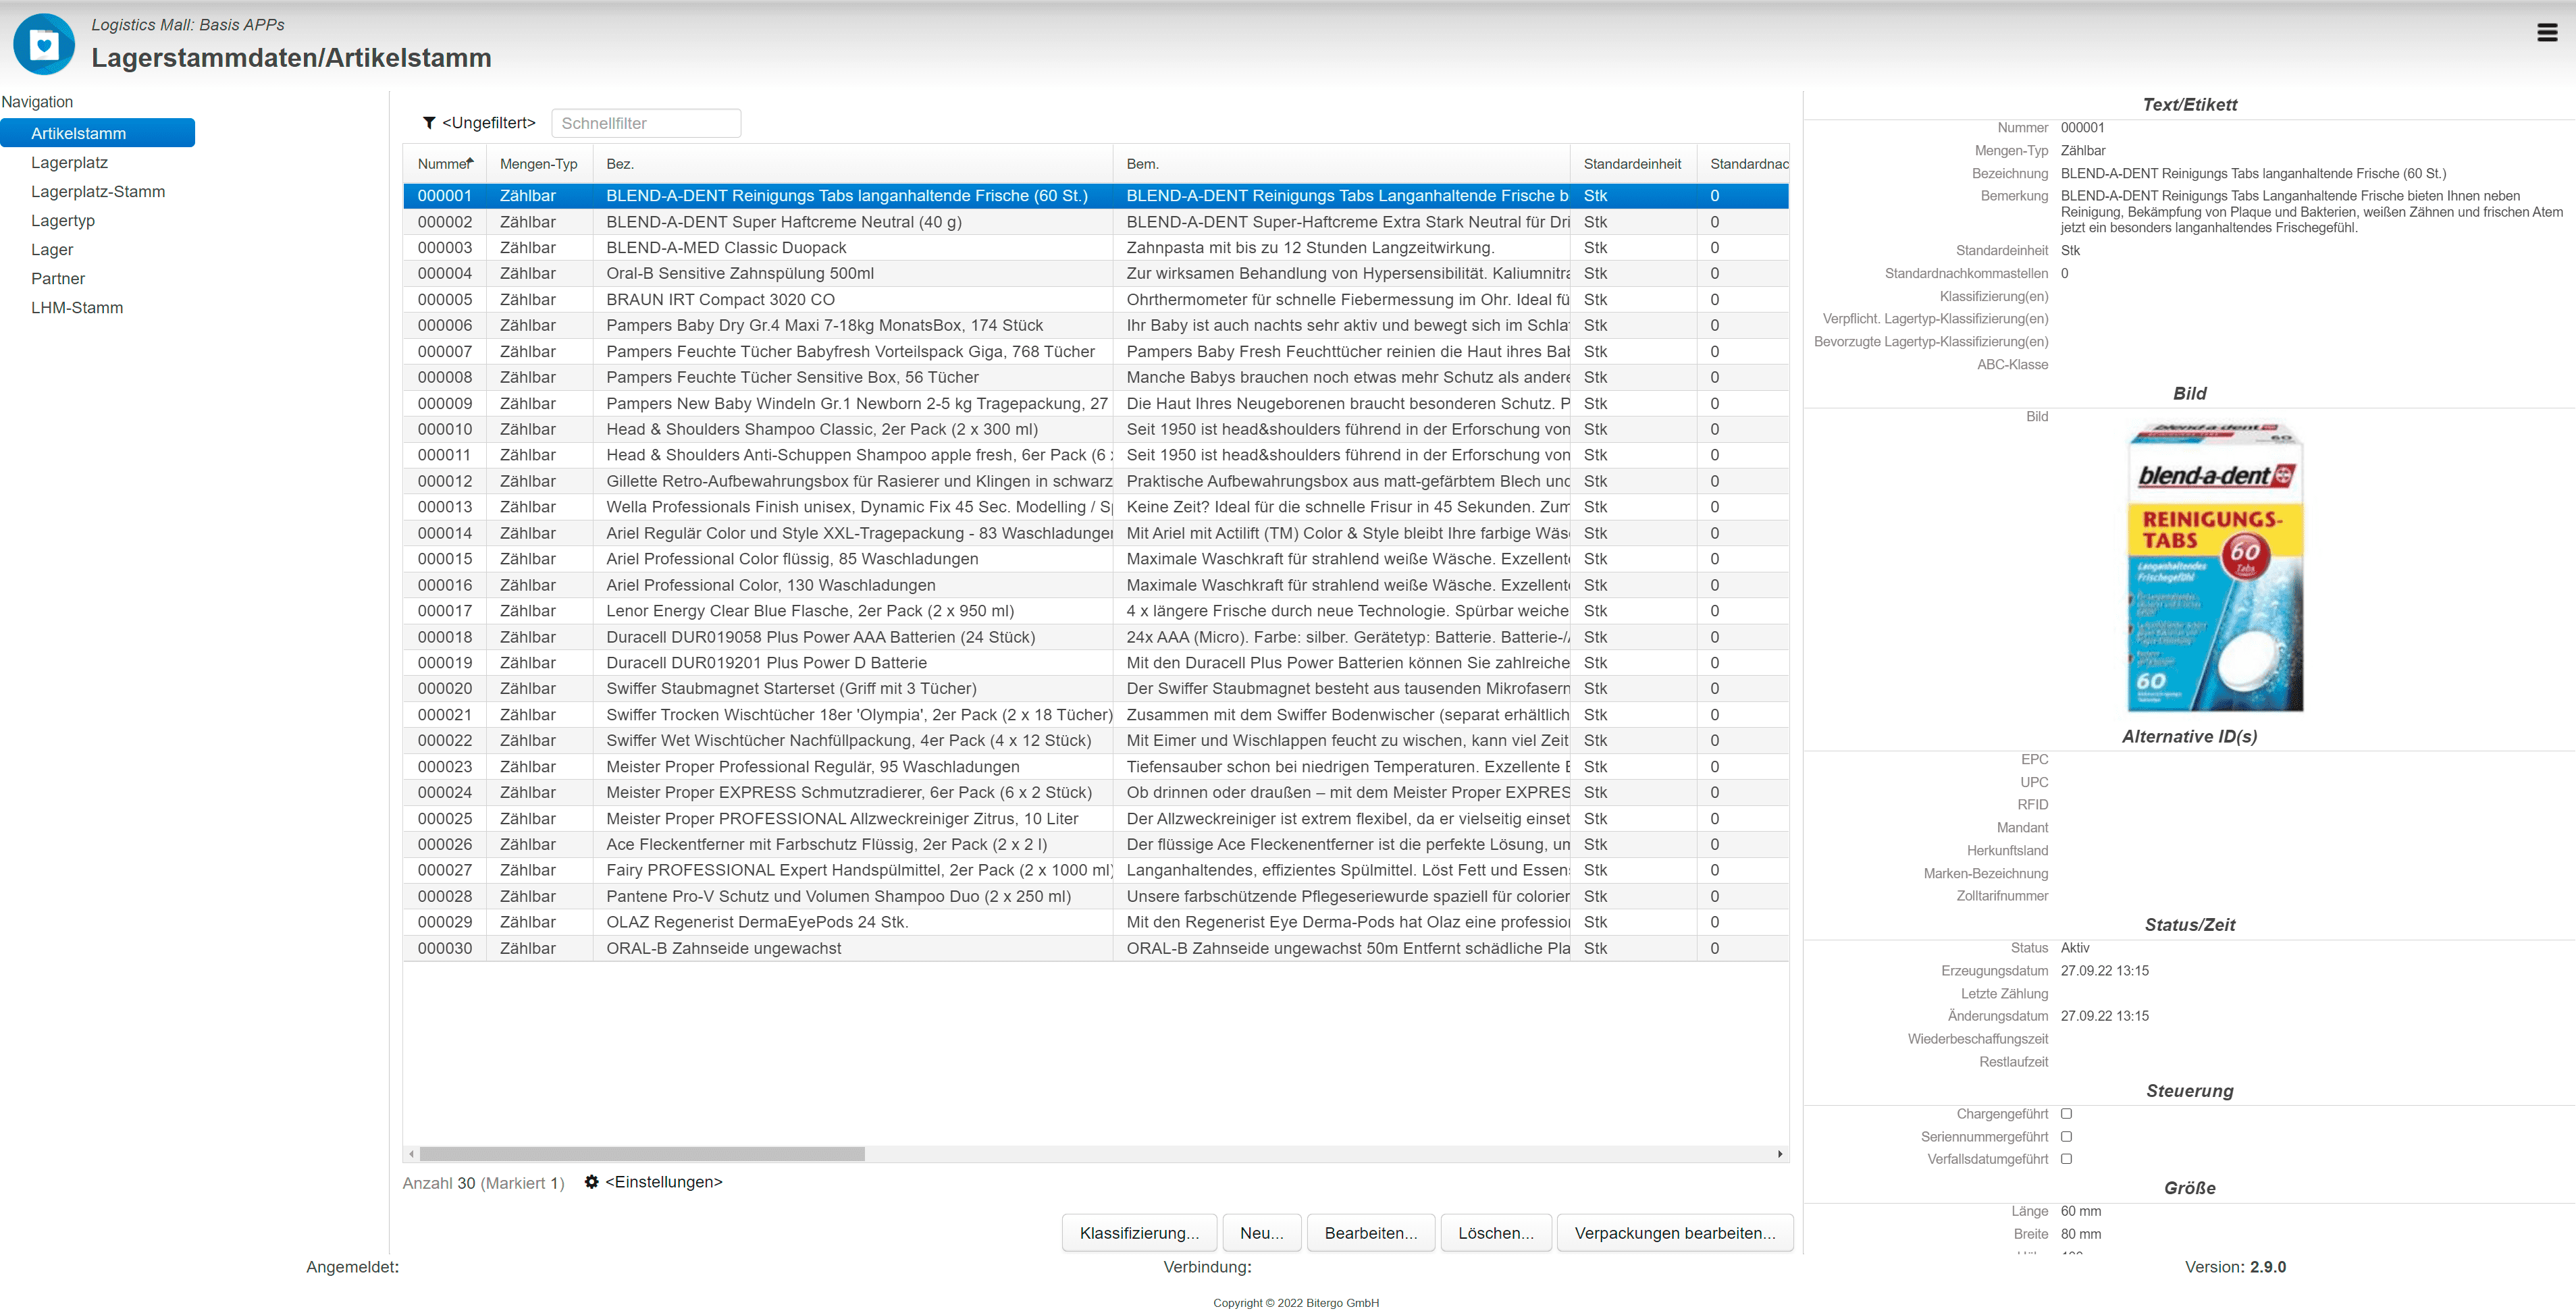Select row 000012 Gillette Retro-Aufbewahrungsbox
This screenshot has height=1313, width=2576.
(1096, 481)
